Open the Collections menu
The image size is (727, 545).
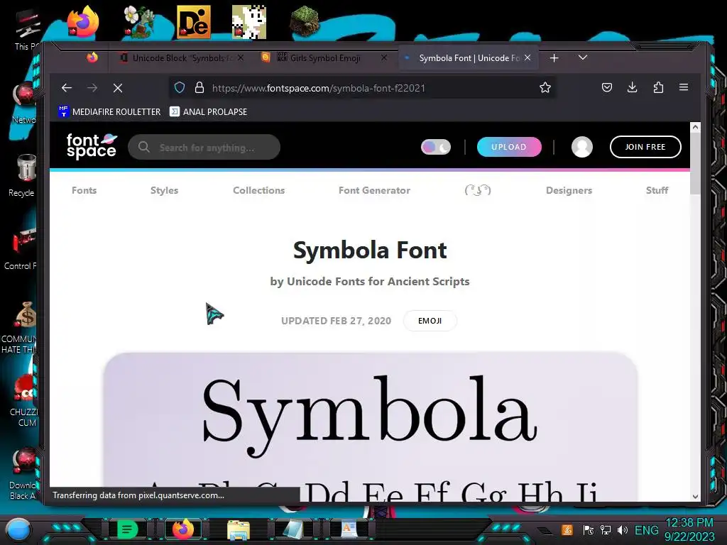point(258,190)
